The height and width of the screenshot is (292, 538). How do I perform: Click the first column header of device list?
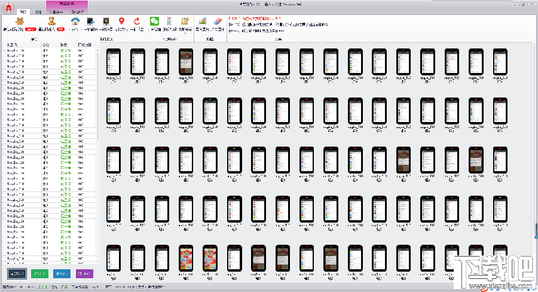(x=22, y=45)
